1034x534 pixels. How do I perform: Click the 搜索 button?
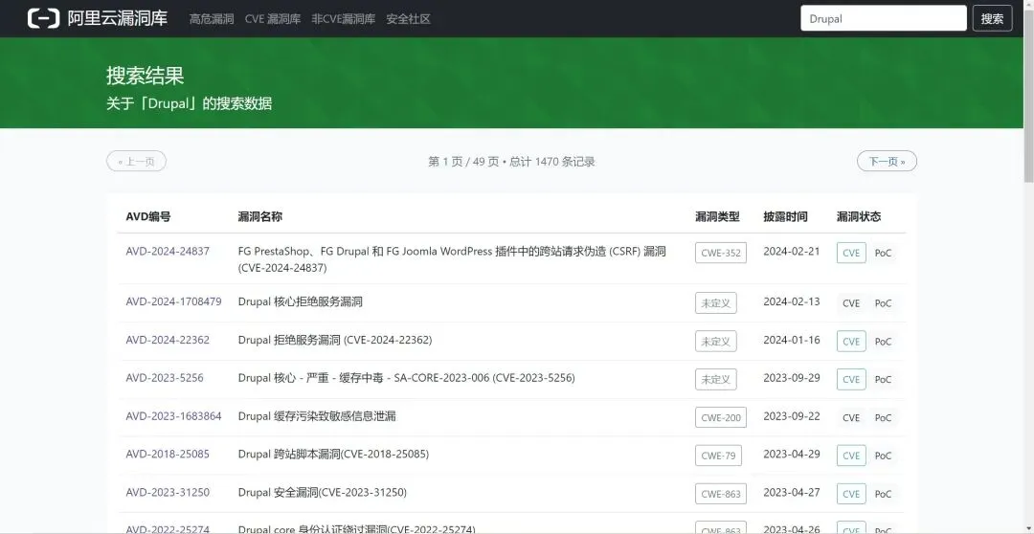(992, 18)
